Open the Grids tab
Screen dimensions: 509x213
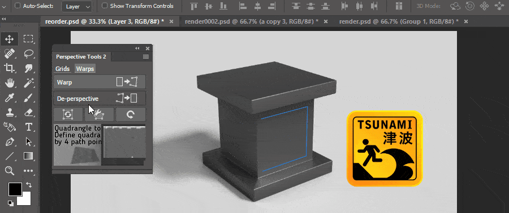coord(63,69)
